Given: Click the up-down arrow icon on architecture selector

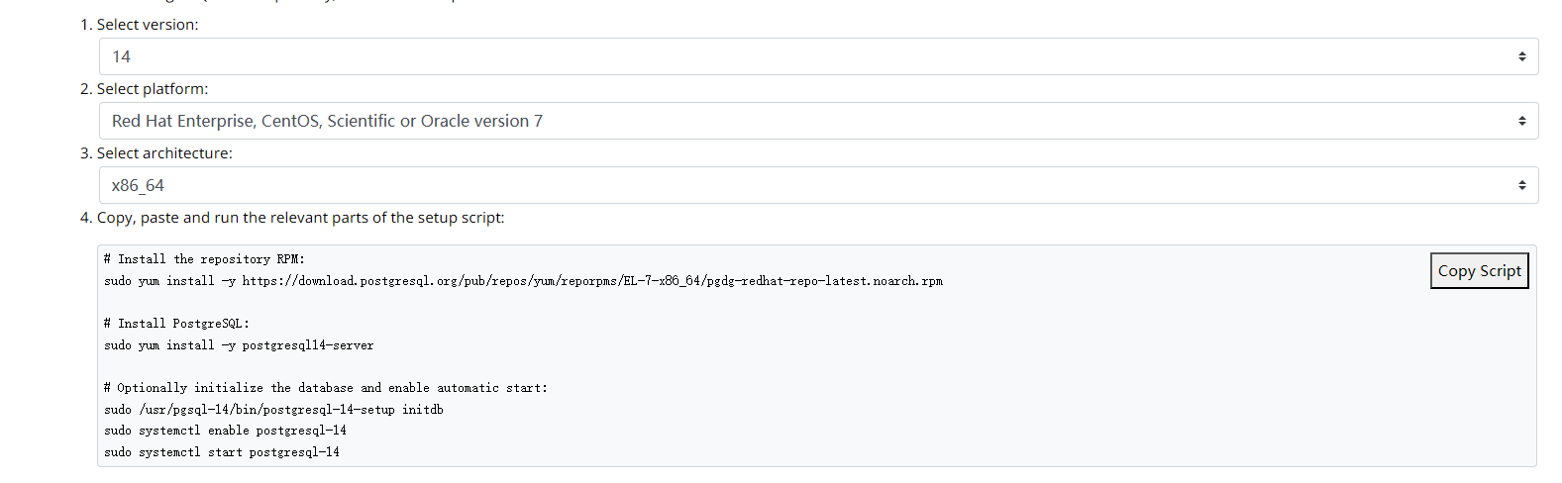Looking at the screenshot, I should pos(1521,185).
